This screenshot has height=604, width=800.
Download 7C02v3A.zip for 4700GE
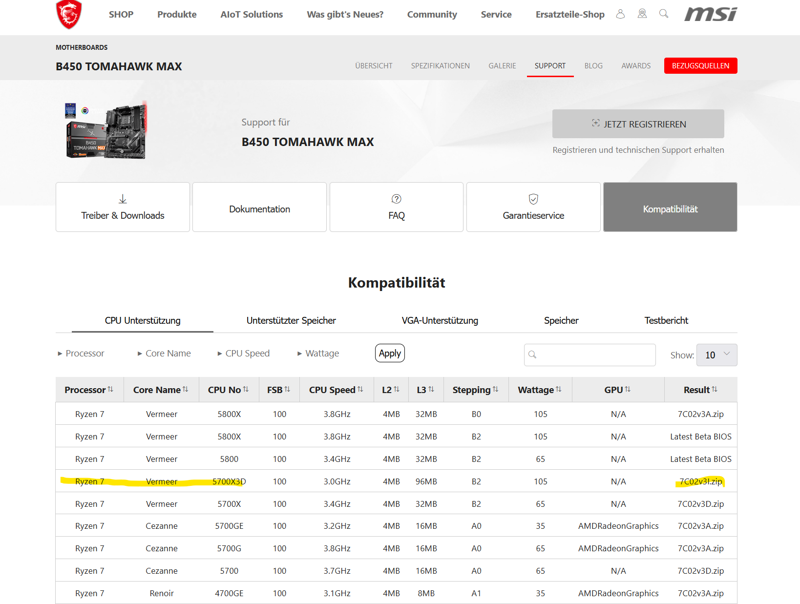coord(700,593)
